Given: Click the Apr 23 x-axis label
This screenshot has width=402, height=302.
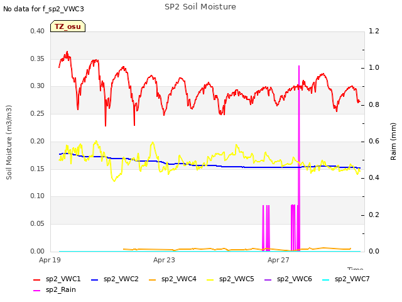Looking at the screenshot, I should (x=164, y=260).
